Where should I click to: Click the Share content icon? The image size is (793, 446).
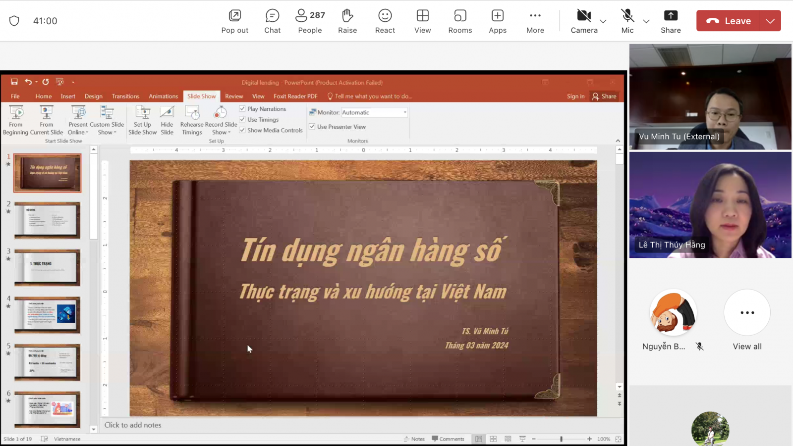pyautogui.click(x=671, y=21)
